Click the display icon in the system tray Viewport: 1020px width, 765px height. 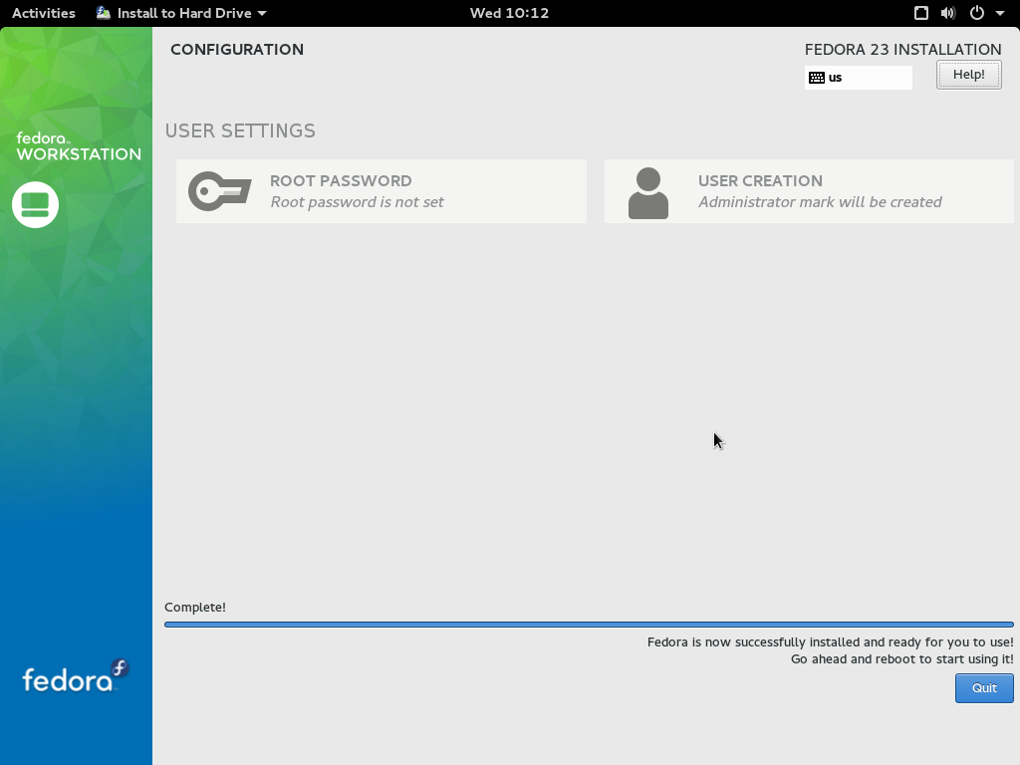920,13
